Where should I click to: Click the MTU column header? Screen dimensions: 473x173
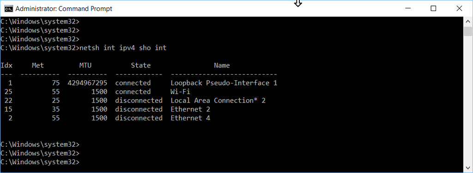click(85, 66)
